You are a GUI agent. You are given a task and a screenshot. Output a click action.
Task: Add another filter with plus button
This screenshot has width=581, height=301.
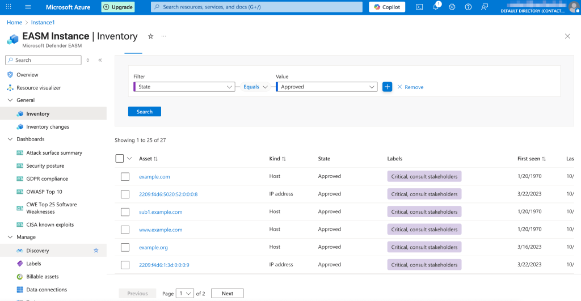click(x=387, y=87)
